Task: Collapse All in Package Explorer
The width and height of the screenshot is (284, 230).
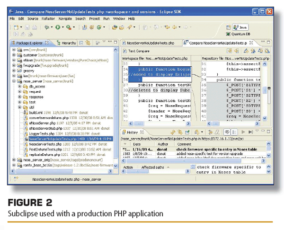Action: click(81, 43)
